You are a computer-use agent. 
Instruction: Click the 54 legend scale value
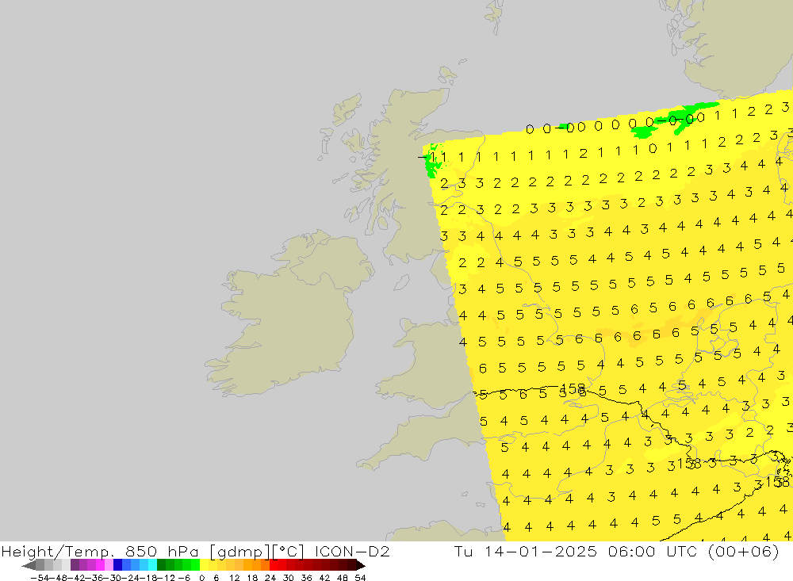[360, 578]
